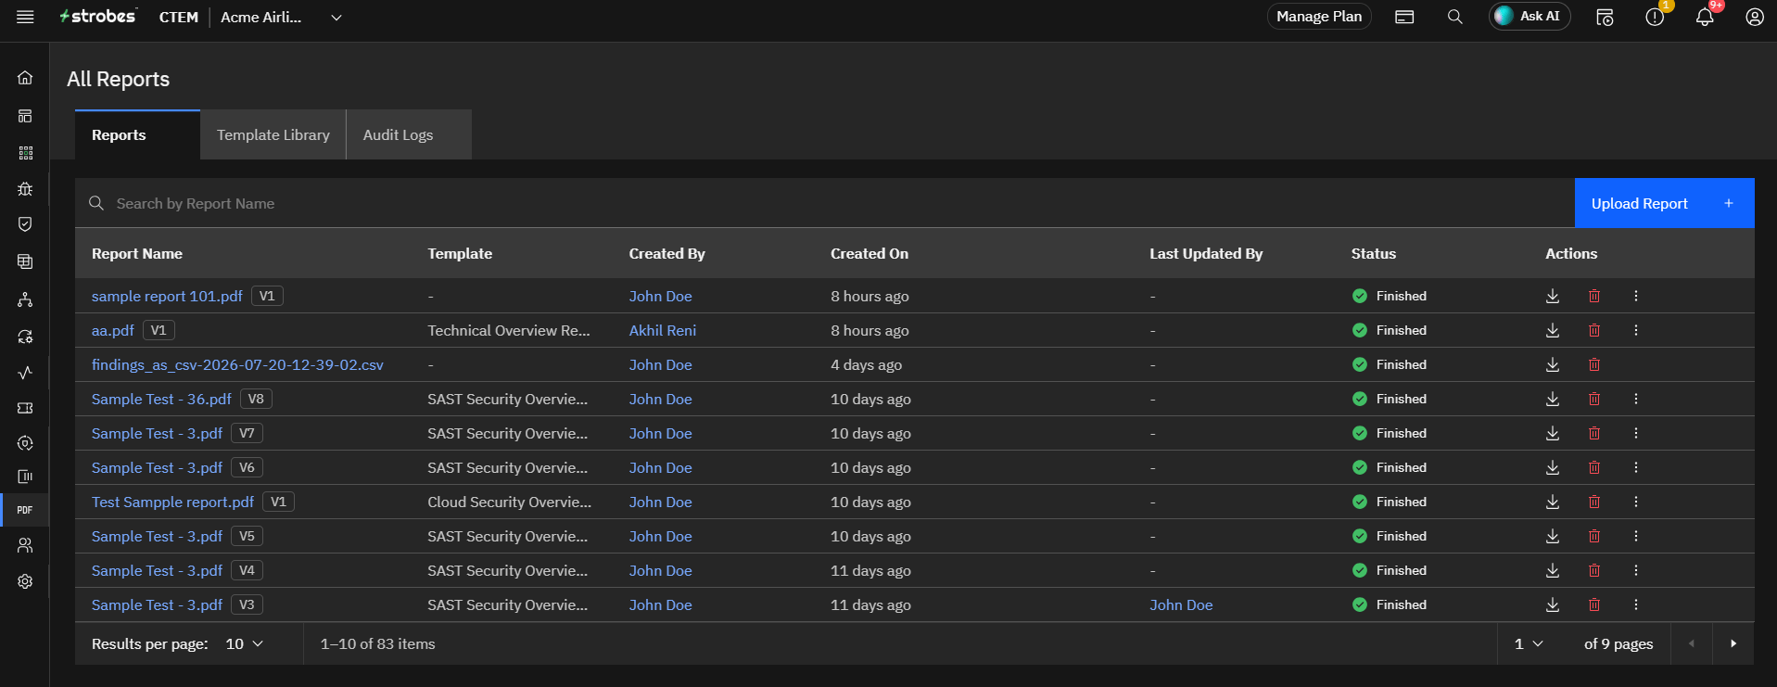
Task: Click the Created On column header
Action: pos(869,253)
